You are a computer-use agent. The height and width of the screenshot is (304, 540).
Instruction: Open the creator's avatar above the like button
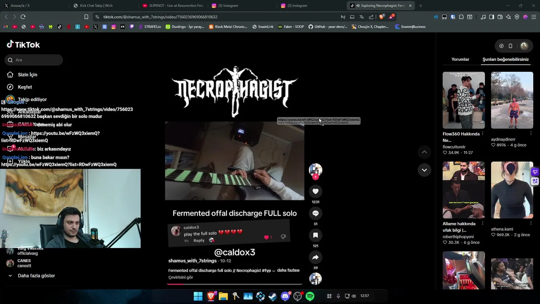point(316,169)
